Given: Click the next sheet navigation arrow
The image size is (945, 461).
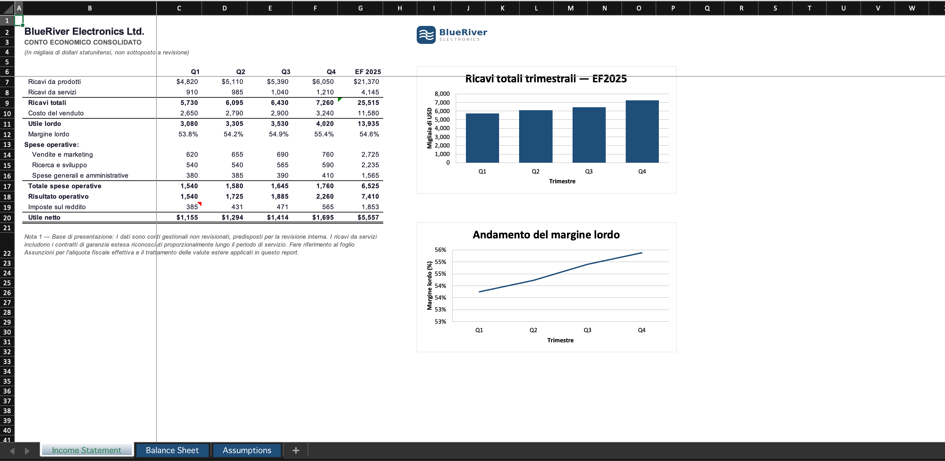Looking at the screenshot, I should (x=27, y=451).
